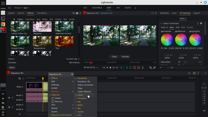Play the sequence
Viewport: 208px width, 117px height.
pos(110,68)
